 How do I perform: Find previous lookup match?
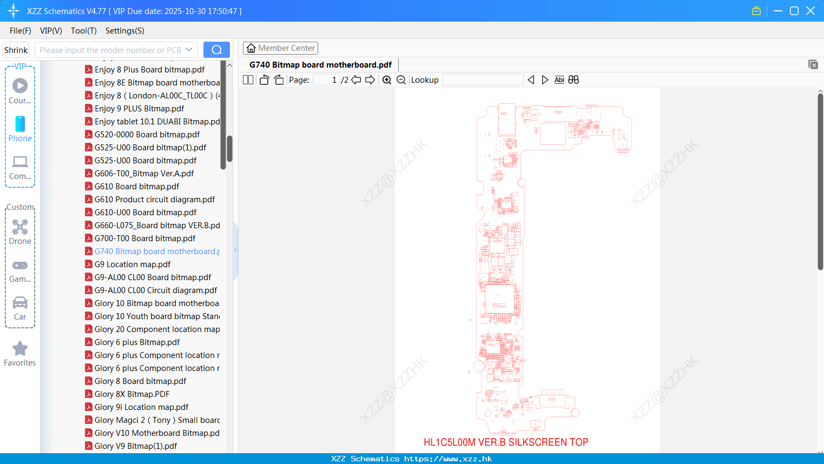click(x=531, y=80)
